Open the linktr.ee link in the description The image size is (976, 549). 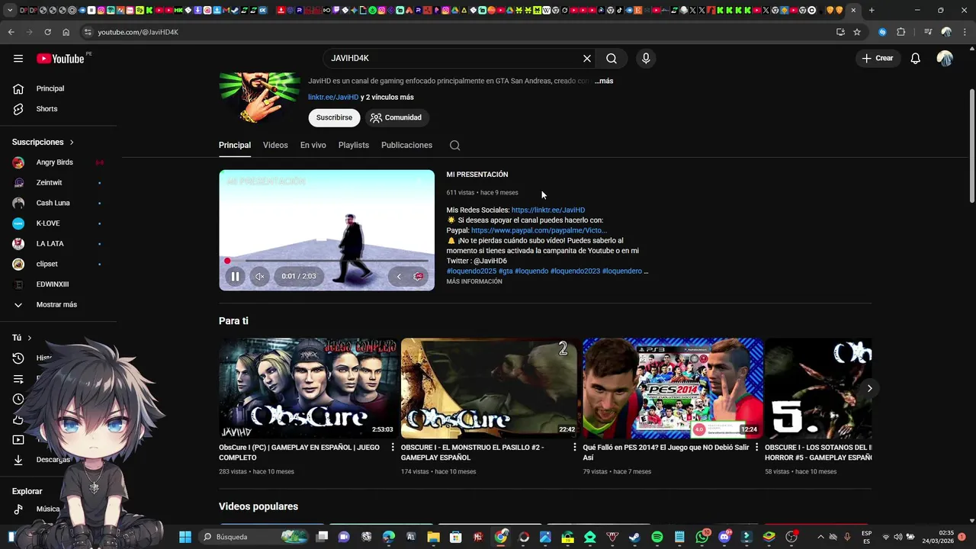click(548, 210)
